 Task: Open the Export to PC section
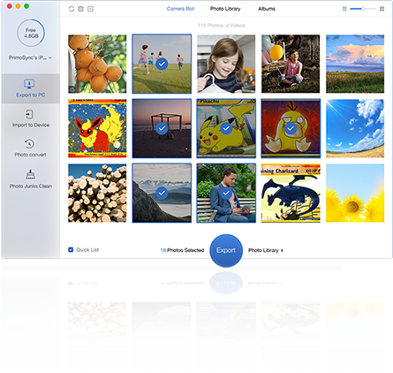click(31, 88)
